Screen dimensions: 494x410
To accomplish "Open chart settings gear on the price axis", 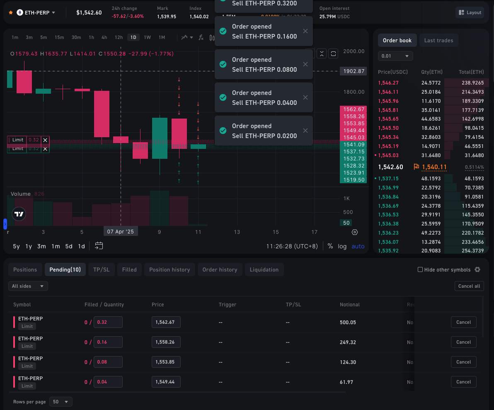I will (x=355, y=232).
